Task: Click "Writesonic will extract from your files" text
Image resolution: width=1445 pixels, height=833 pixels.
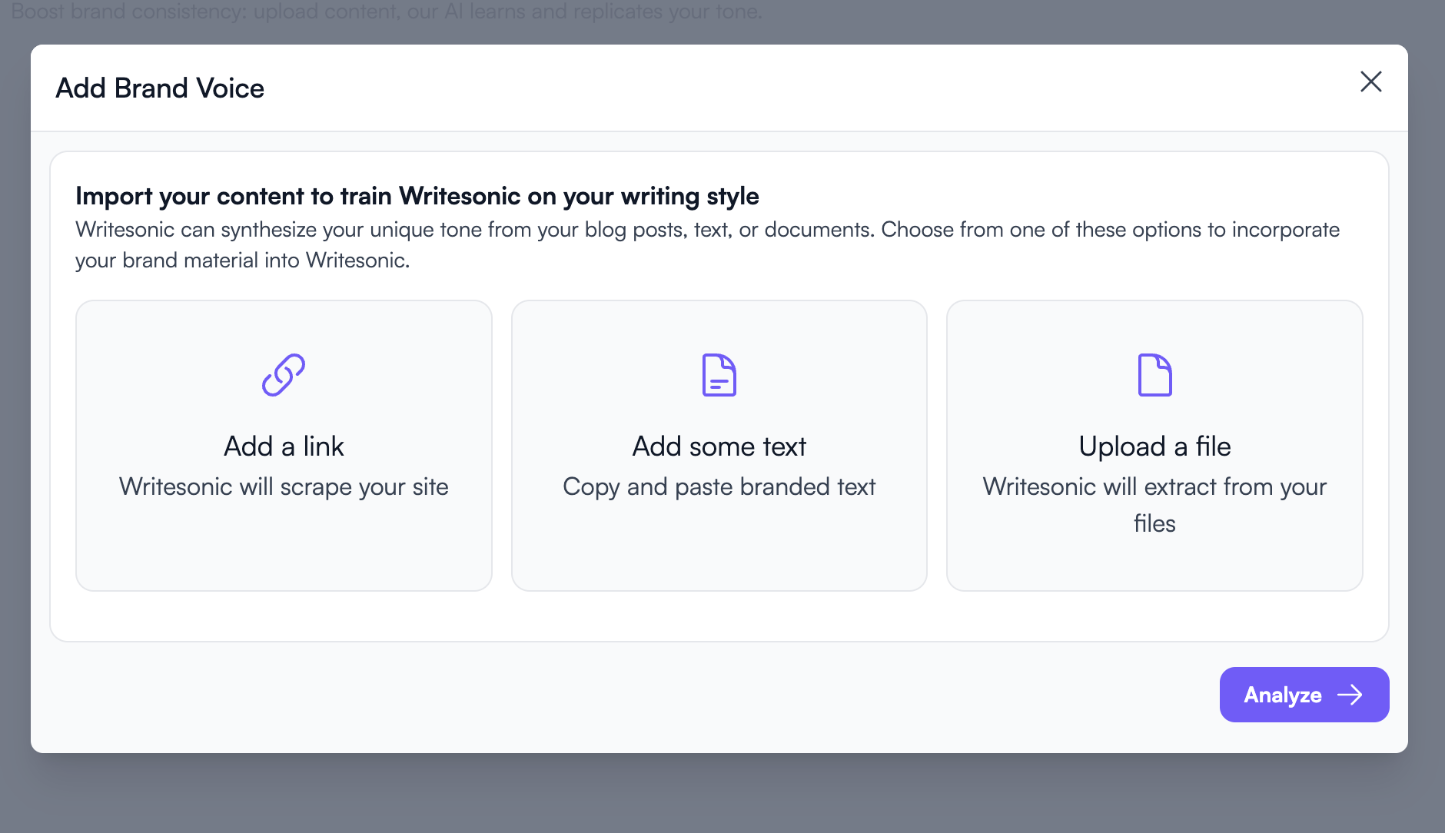Action: 1154,504
